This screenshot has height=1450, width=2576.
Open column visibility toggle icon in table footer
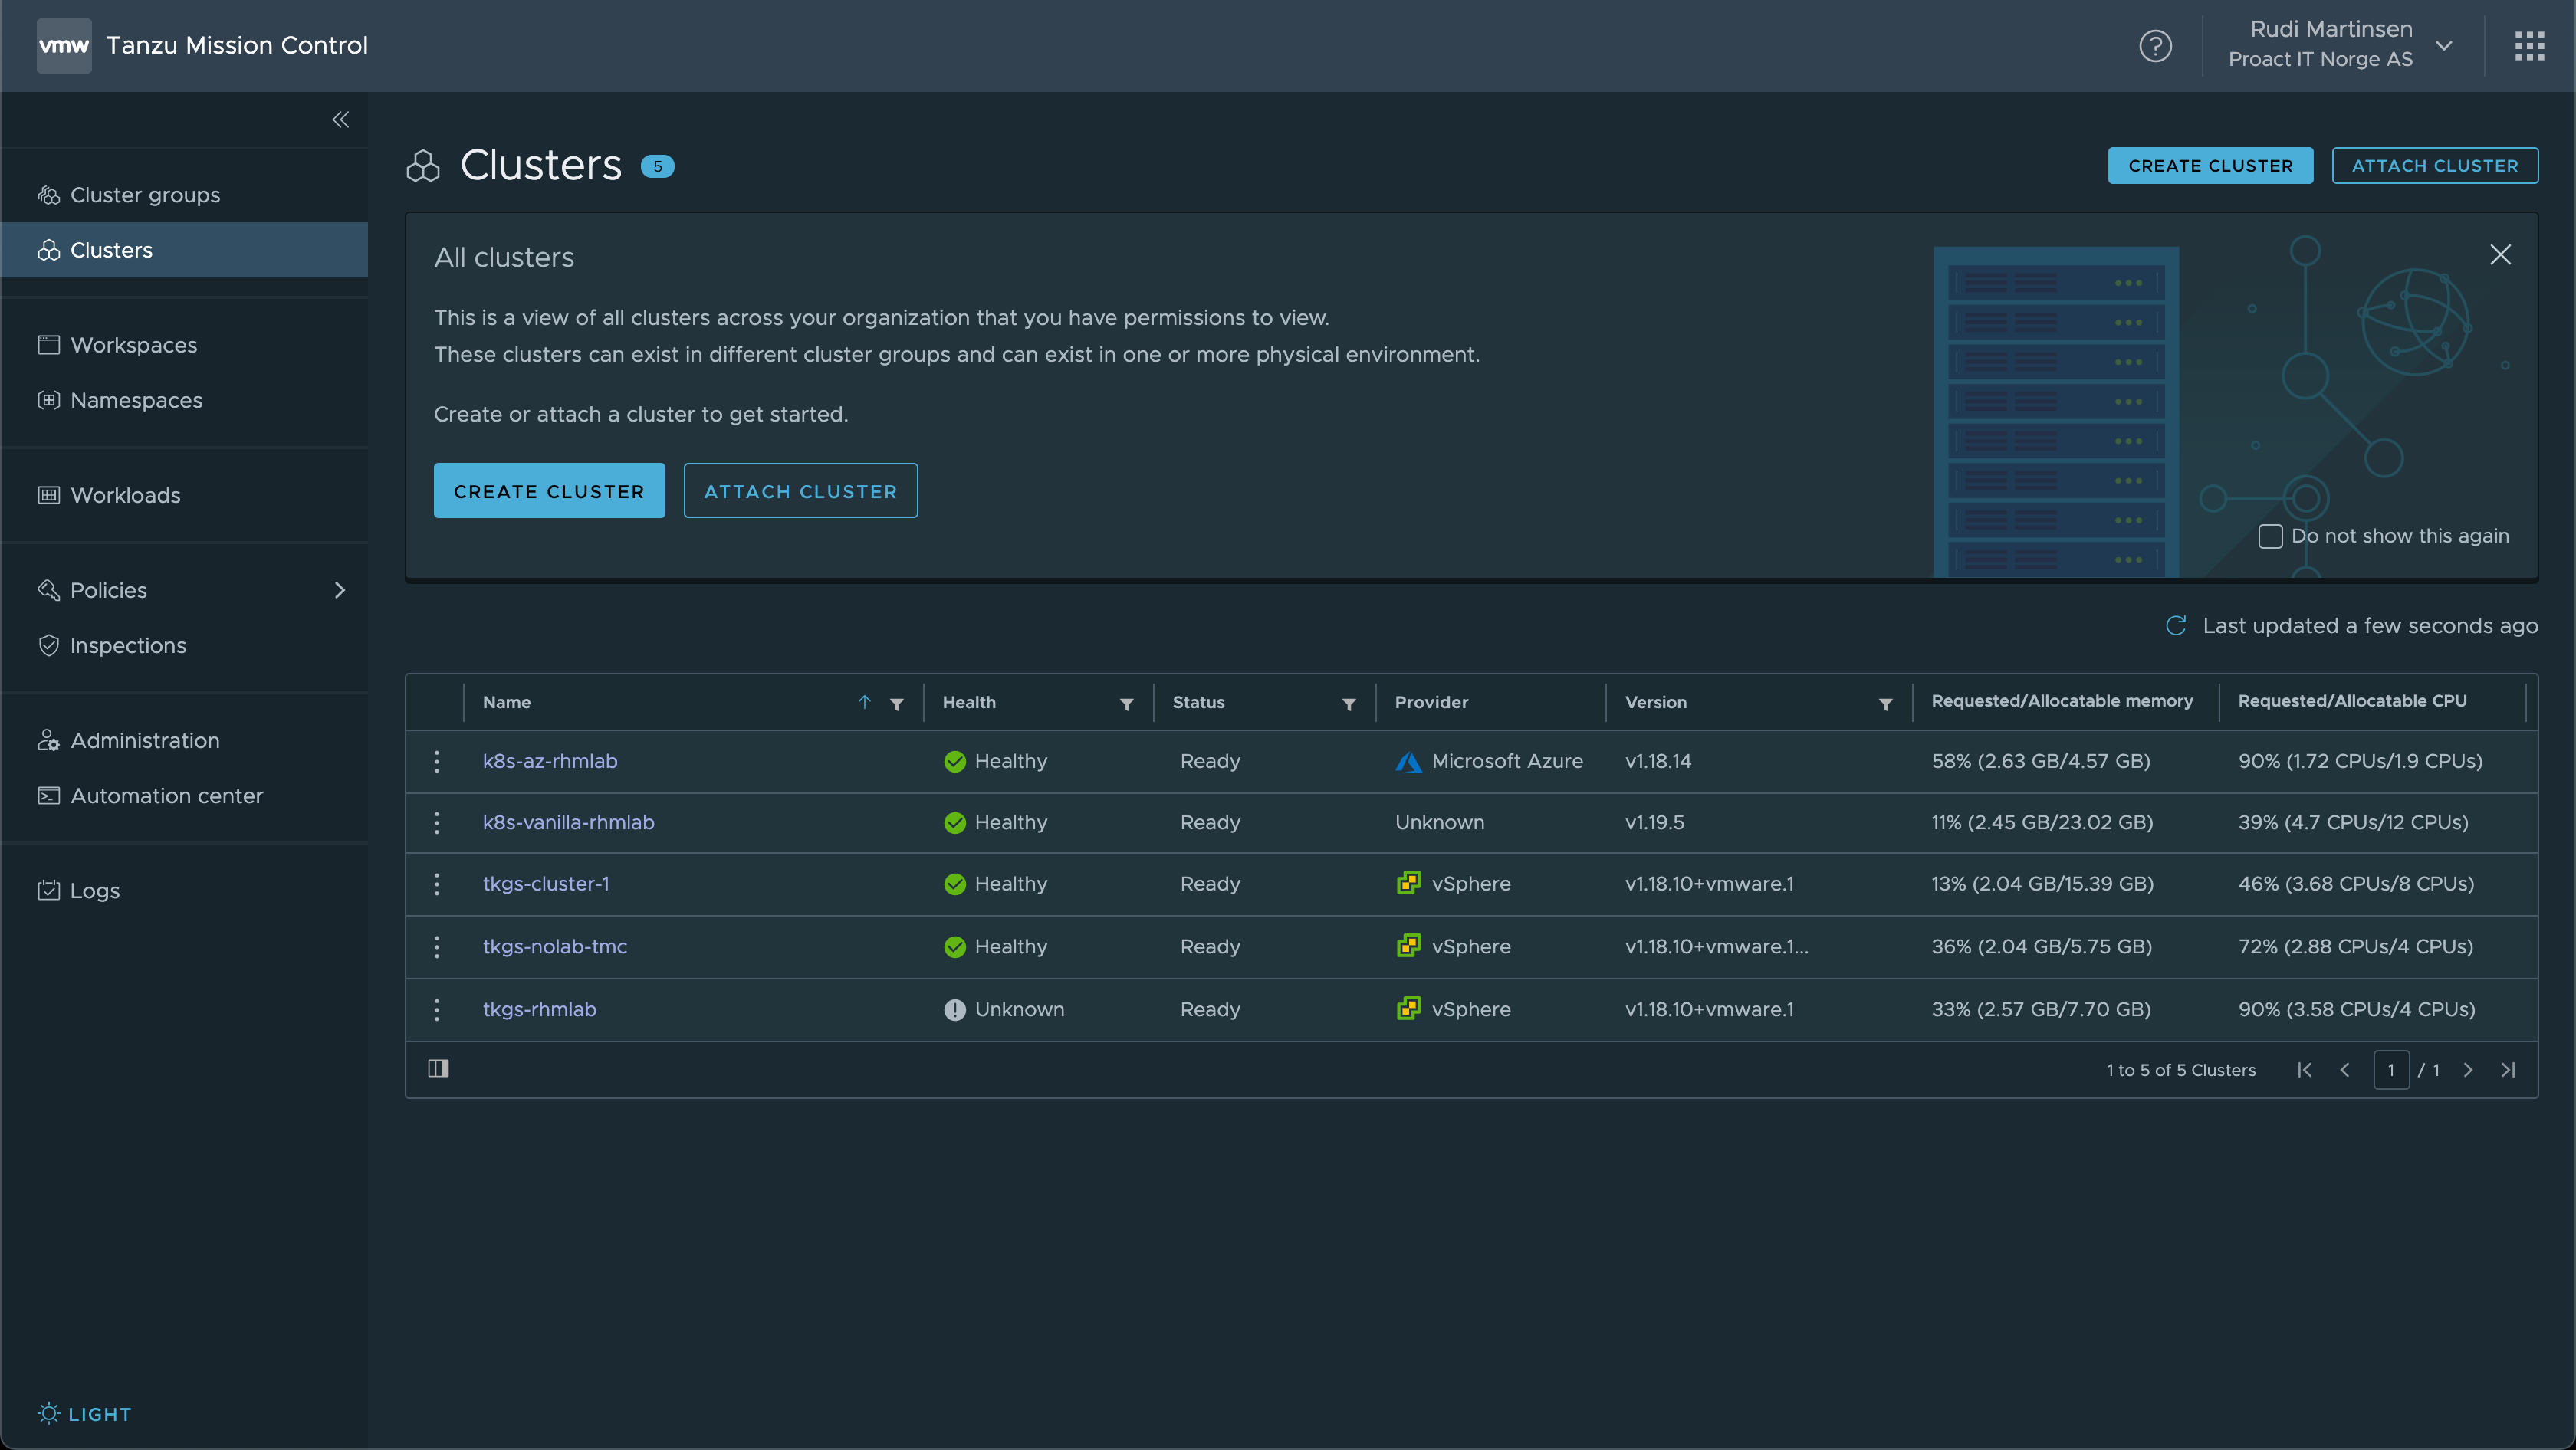[438, 1068]
